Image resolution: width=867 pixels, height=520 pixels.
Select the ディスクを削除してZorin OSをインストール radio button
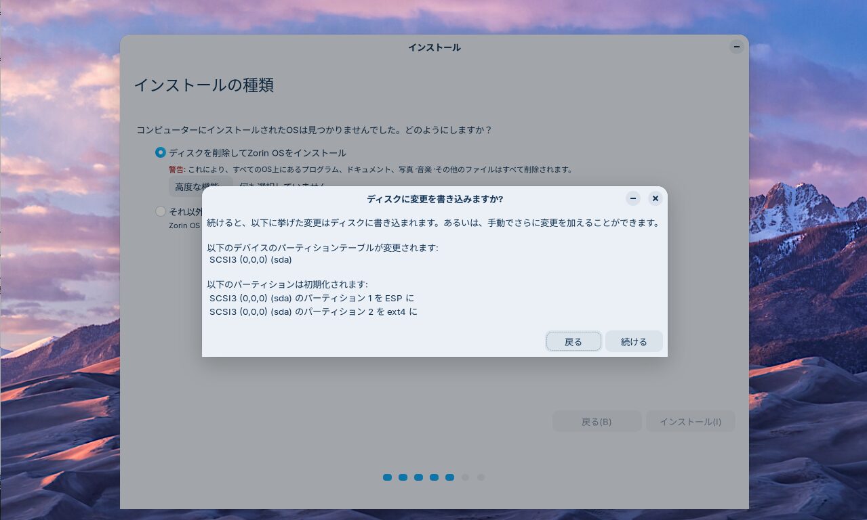161,153
